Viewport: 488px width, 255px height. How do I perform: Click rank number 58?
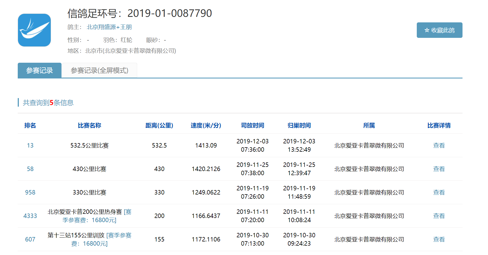coord(30,169)
